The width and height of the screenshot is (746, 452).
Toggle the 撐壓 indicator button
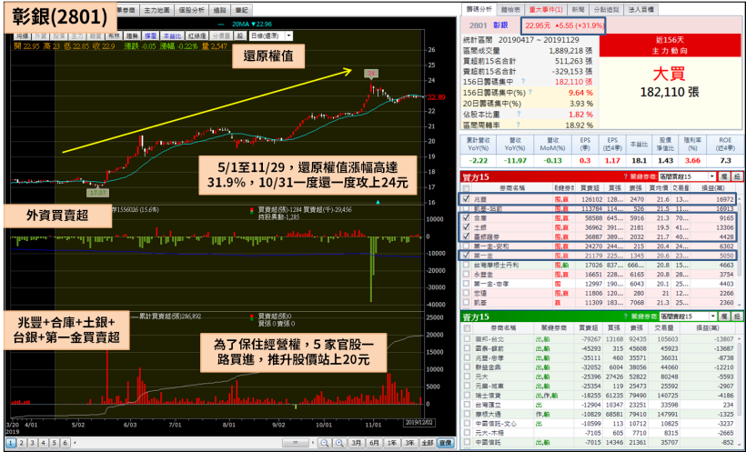pyautogui.click(x=151, y=36)
